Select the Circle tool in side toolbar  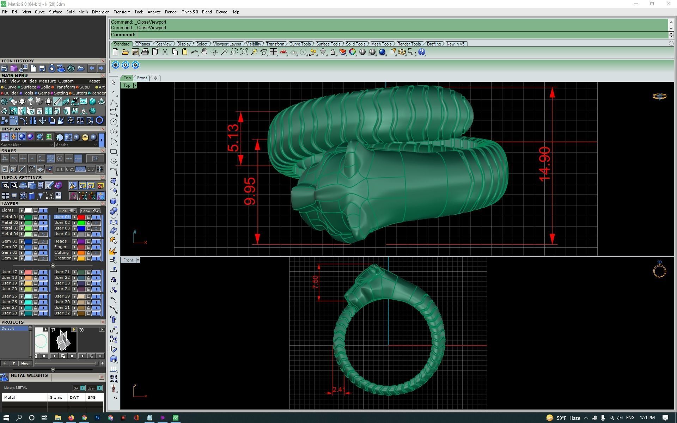click(x=114, y=122)
